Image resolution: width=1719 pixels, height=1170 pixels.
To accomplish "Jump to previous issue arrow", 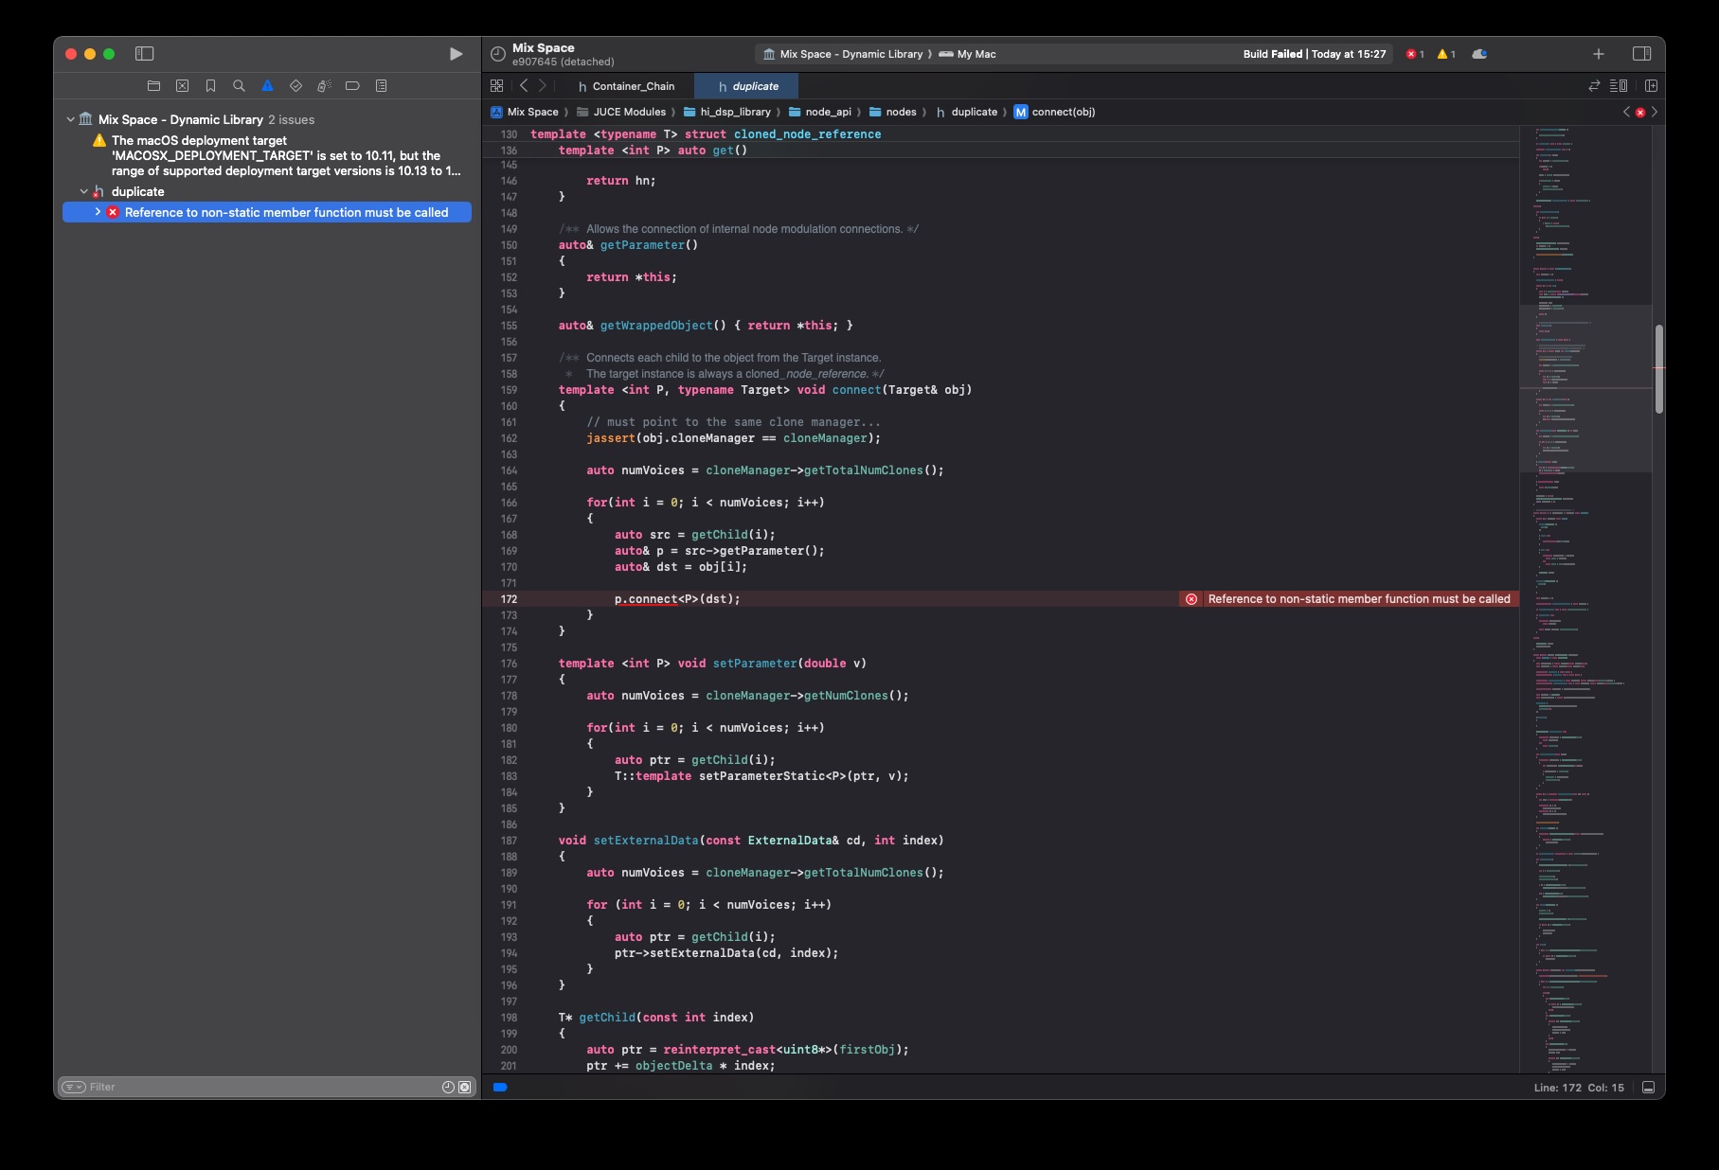I will coord(1626,112).
